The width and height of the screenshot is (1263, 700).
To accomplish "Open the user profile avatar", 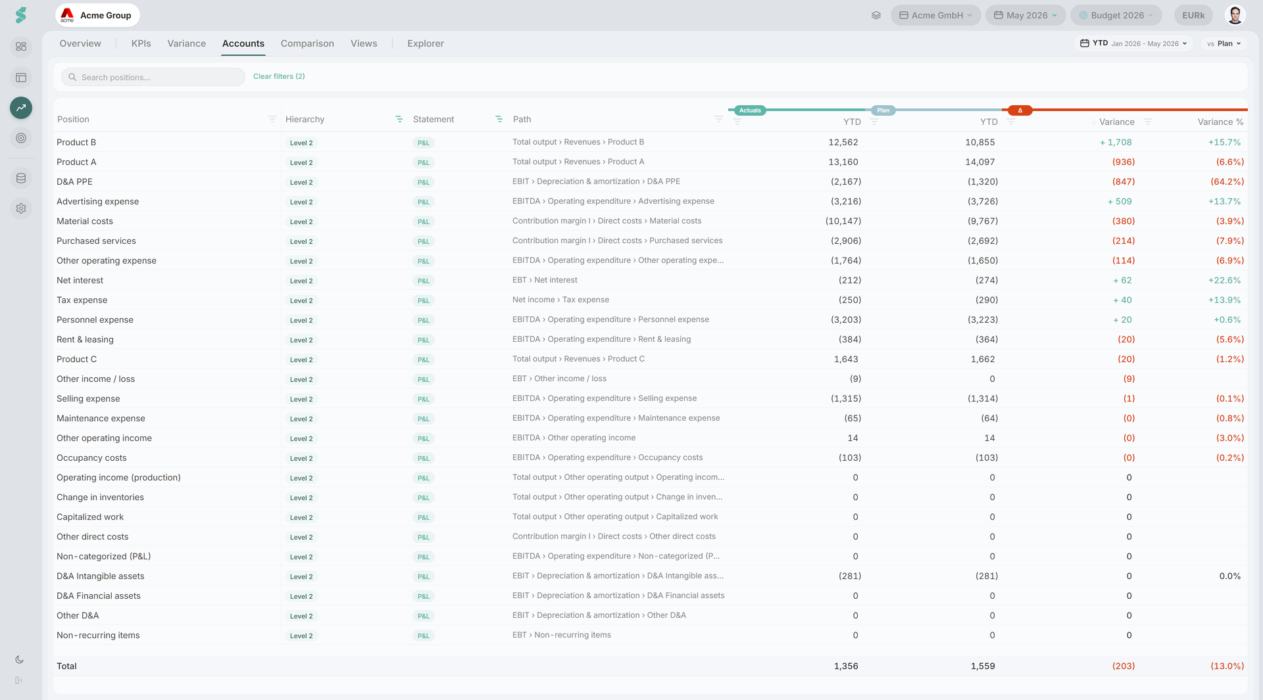I will click(x=1235, y=15).
